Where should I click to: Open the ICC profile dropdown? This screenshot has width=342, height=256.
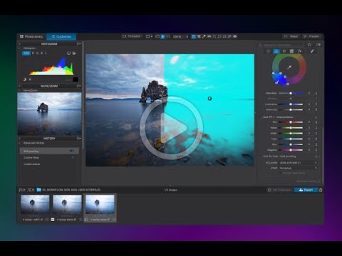click(x=299, y=163)
